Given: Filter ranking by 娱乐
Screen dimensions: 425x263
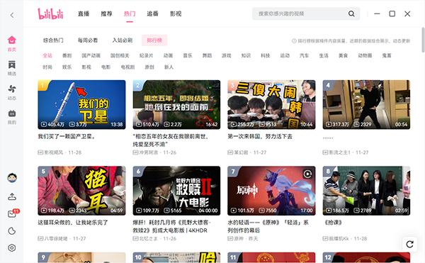Looking at the screenshot, I should pos(67,67).
